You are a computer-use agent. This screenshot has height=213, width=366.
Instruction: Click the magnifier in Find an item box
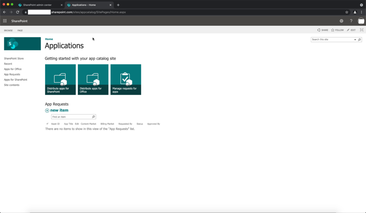click(93, 117)
